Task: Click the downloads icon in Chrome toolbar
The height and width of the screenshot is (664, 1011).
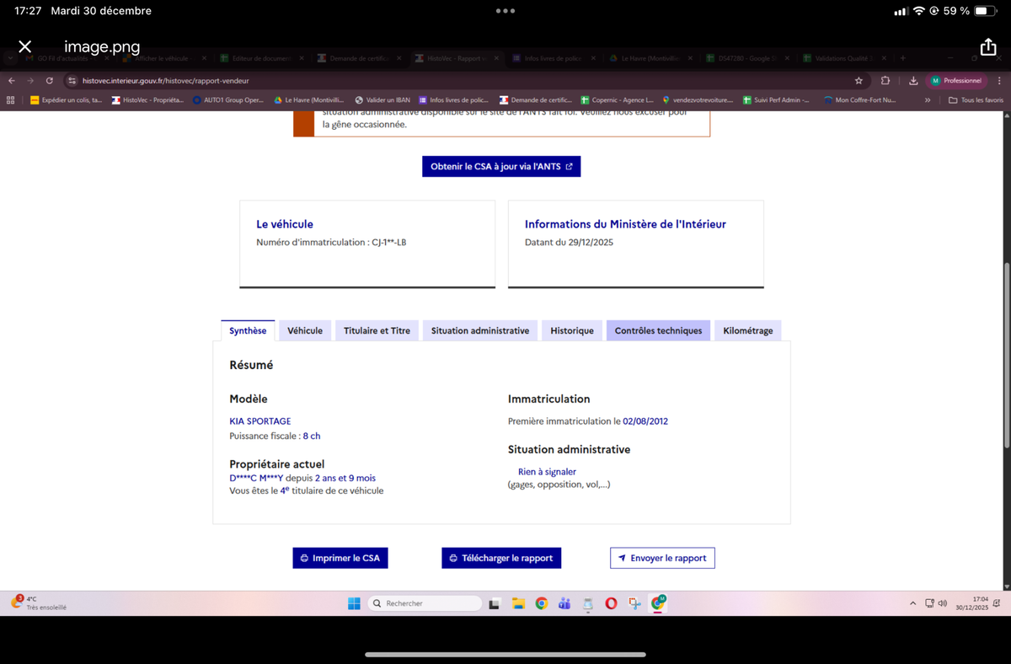Action: [x=913, y=81]
